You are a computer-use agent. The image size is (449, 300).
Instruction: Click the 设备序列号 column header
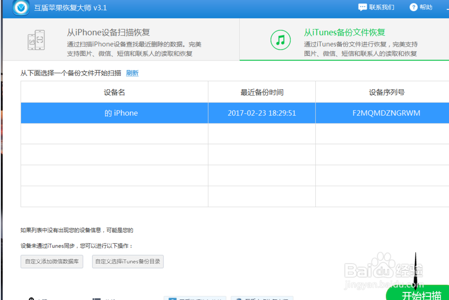tap(386, 92)
